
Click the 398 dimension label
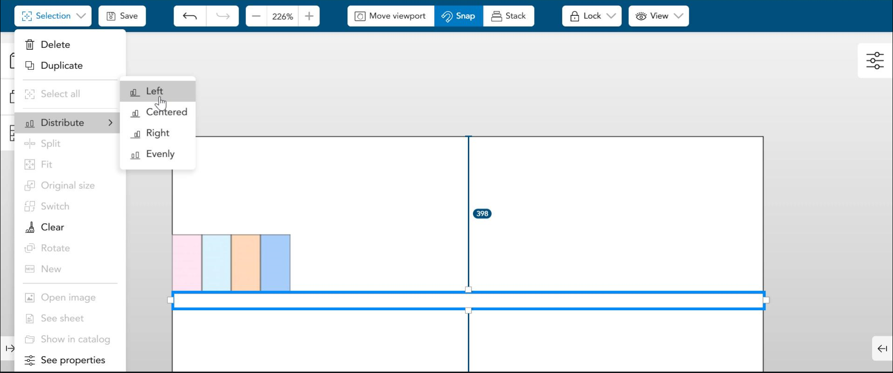pyautogui.click(x=482, y=214)
